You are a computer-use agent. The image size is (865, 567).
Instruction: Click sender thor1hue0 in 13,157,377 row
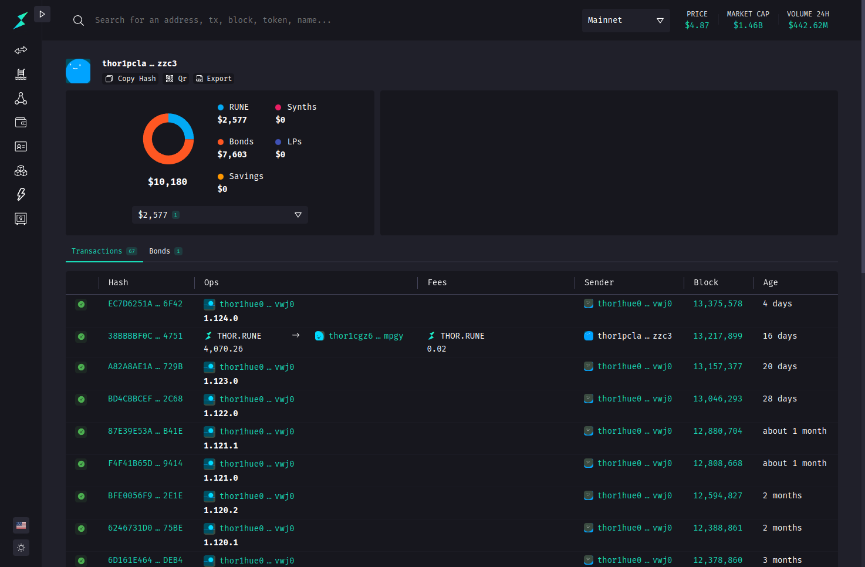[x=634, y=366]
